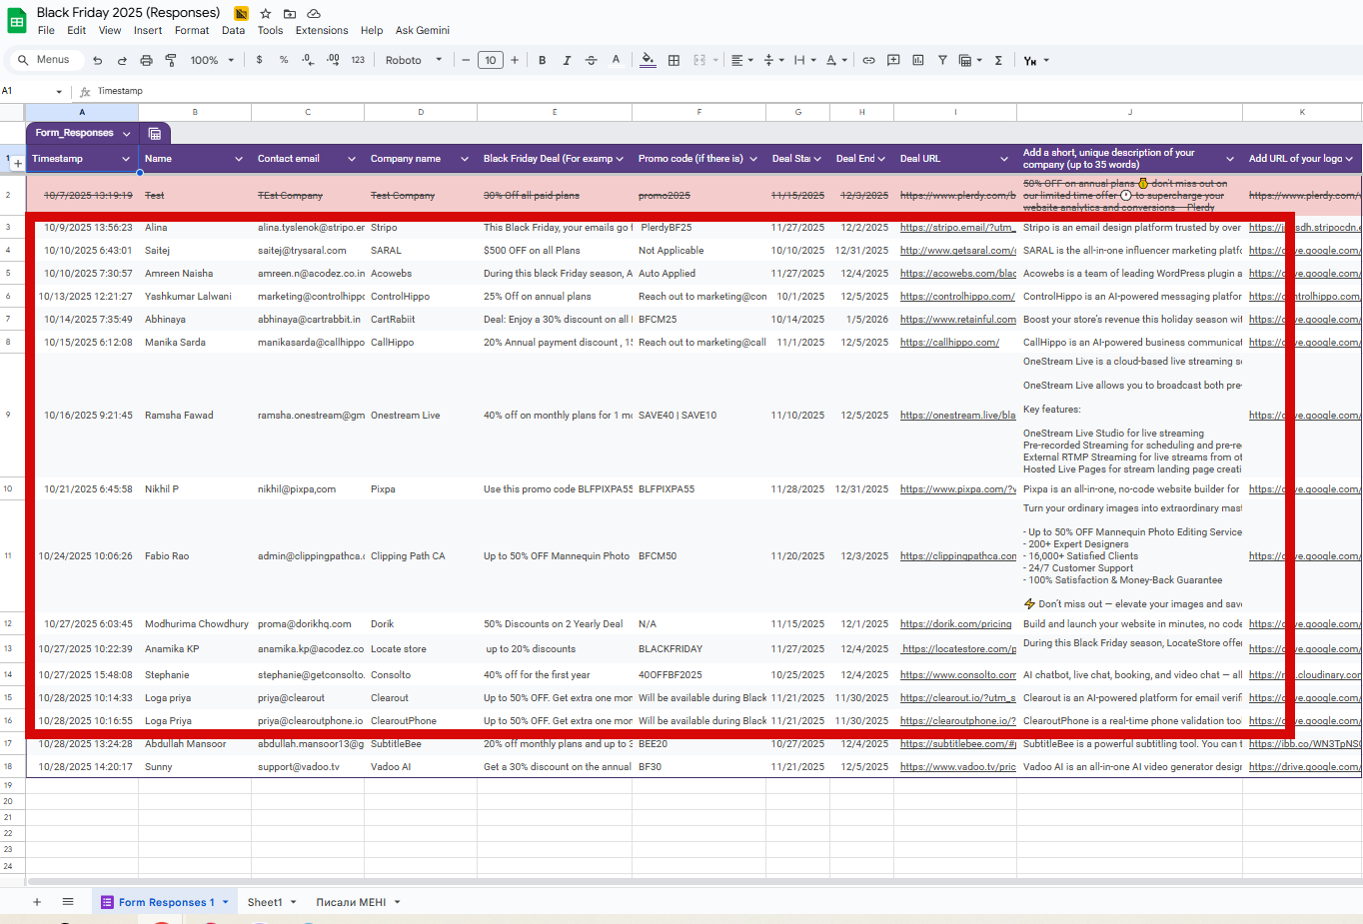1363x924 pixels.
Task: Click the Menus search box
Action: click(46, 60)
